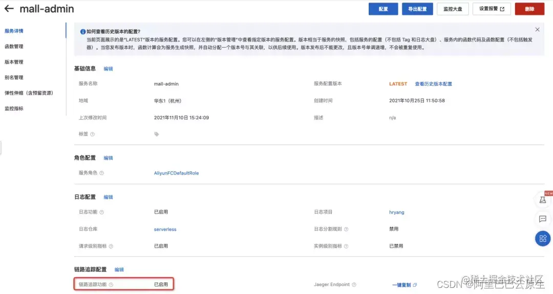Click the 导出配置 button
The height and width of the screenshot is (294, 553).
coord(417,9)
